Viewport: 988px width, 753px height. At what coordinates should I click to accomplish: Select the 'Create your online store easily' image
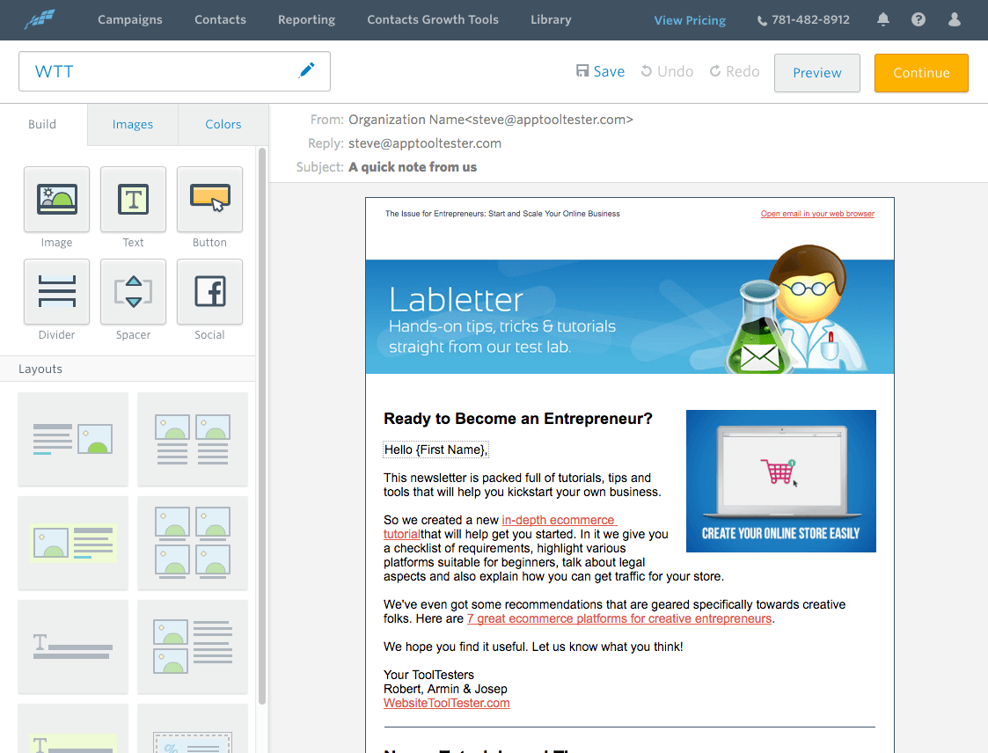[780, 481]
